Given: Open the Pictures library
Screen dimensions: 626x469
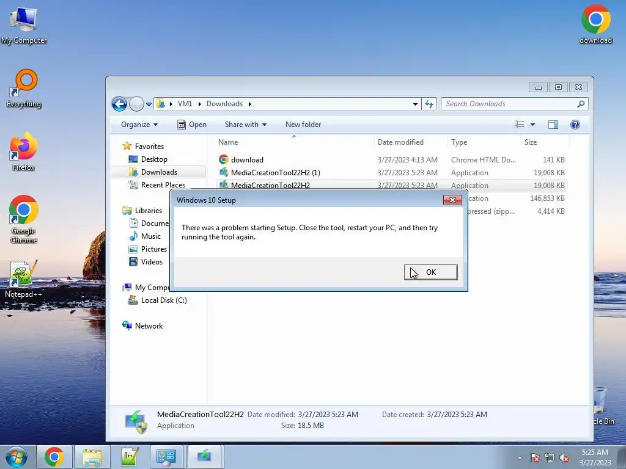Looking at the screenshot, I should click(153, 249).
